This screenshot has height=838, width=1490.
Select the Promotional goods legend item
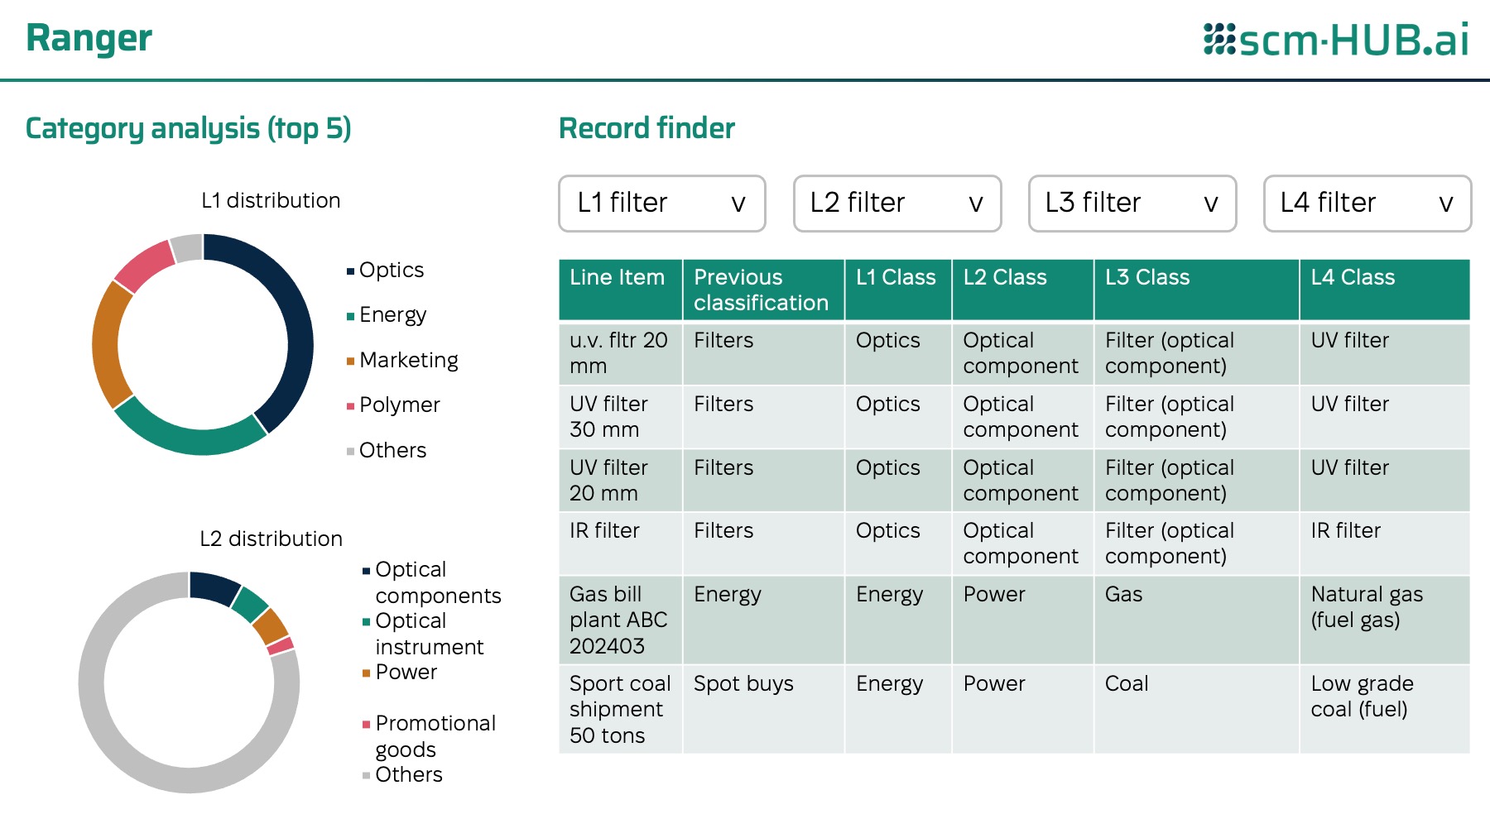tap(429, 736)
